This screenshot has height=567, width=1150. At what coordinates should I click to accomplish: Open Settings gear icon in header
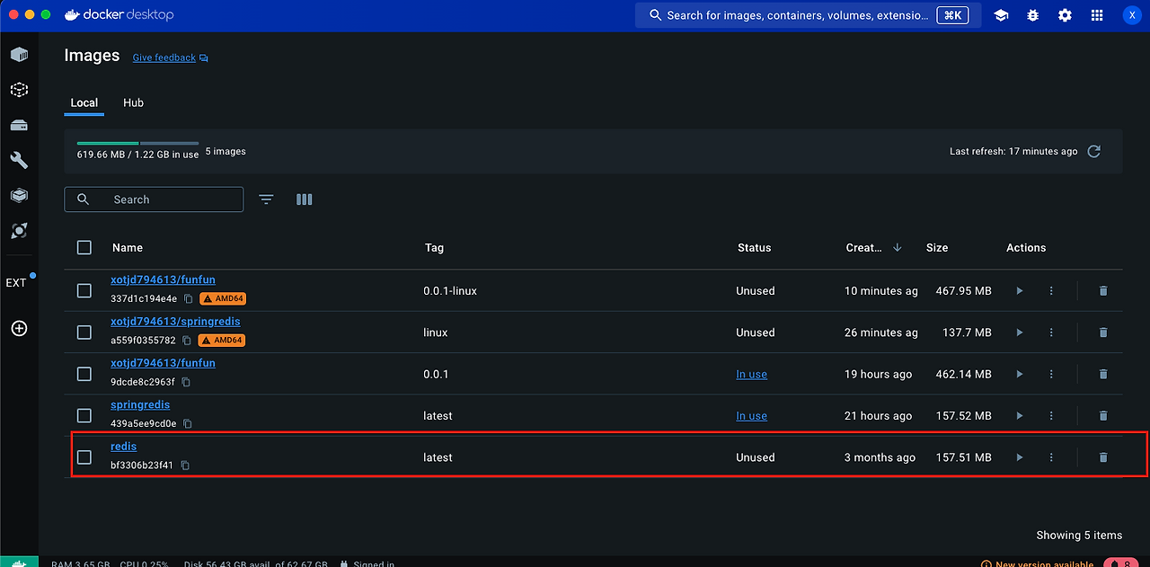tap(1065, 15)
